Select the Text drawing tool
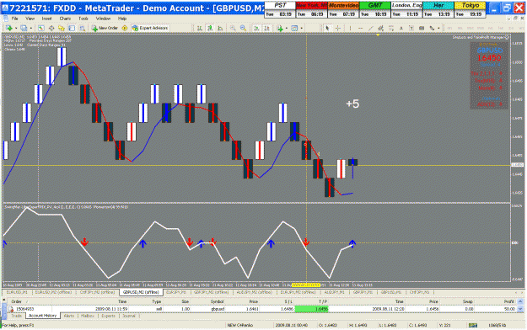Image resolution: width=527 pixels, height=330 pixels. [401, 28]
